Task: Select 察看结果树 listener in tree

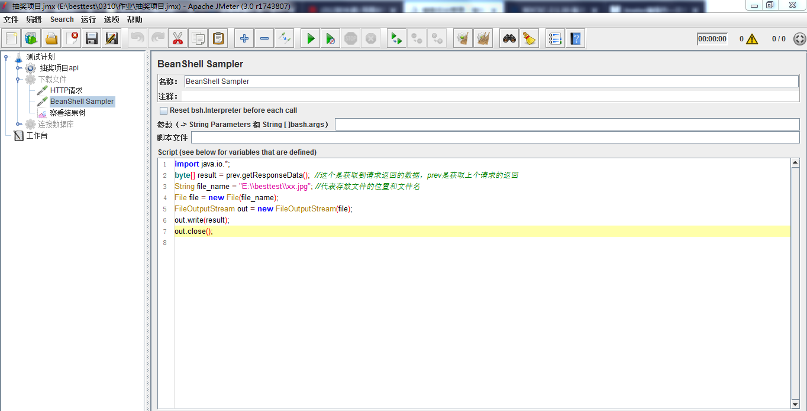Action: [67, 113]
